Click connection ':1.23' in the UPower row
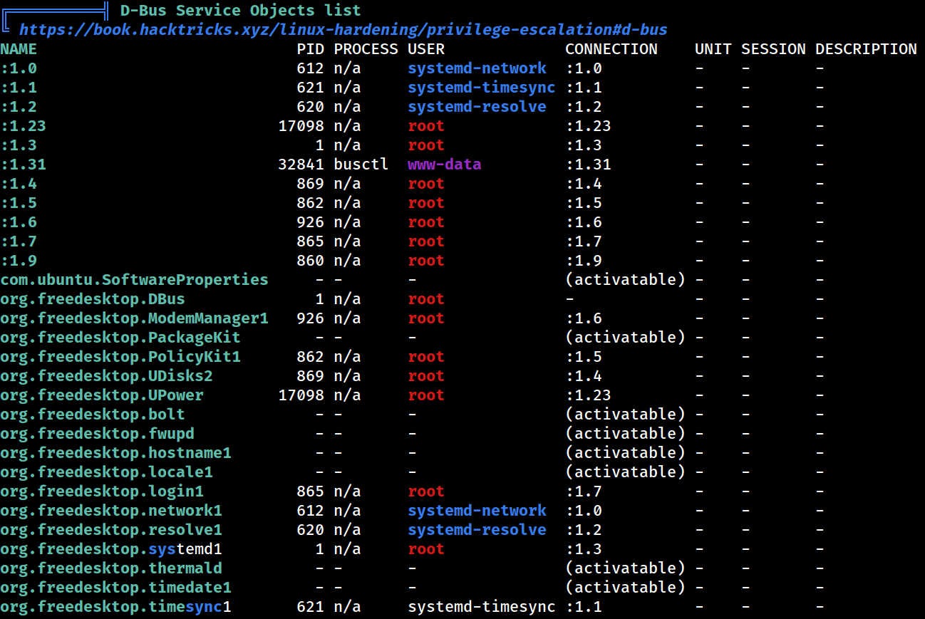The width and height of the screenshot is (925, 619). tap(589, 395)
